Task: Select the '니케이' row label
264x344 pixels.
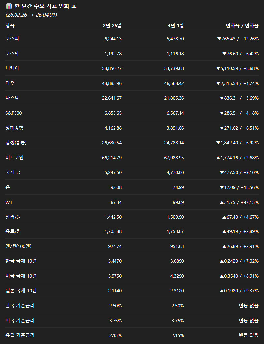Action: [12, 68]
